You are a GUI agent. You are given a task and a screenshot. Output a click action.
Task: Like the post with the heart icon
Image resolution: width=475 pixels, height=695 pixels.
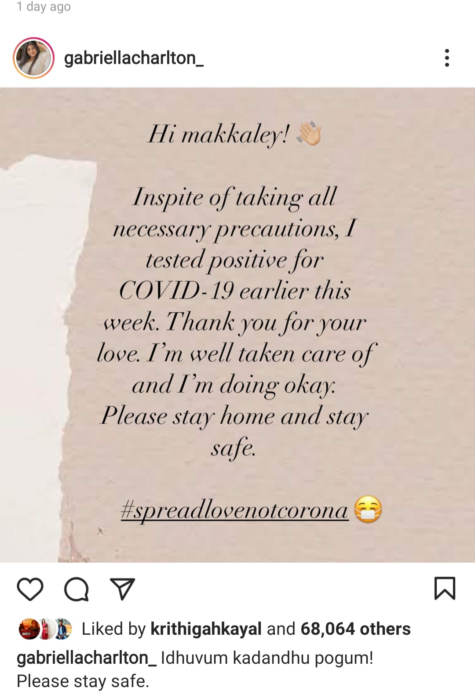30,589
